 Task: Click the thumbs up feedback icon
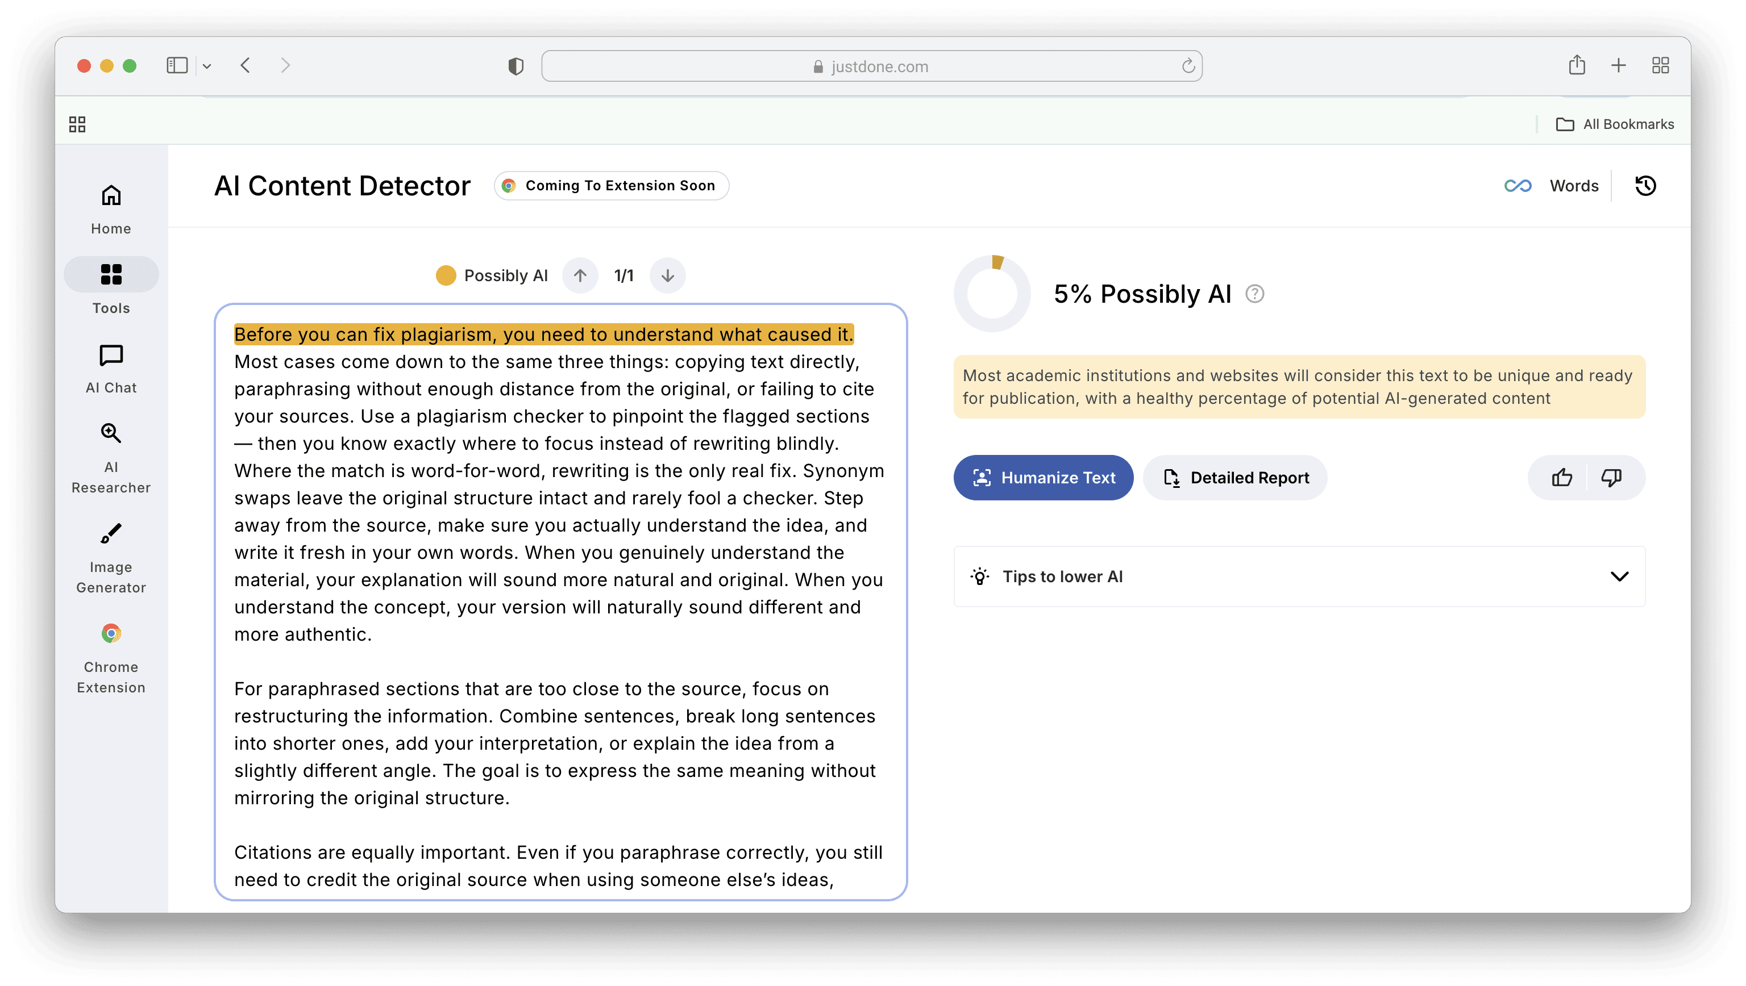1562,478
